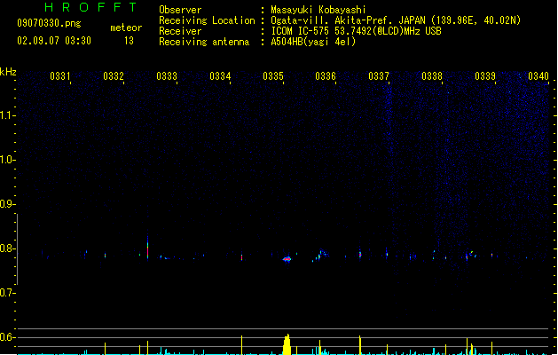Click the 0.9 kHz axis label
Viewport: 558px width, 355px height.
click(7, 204)
